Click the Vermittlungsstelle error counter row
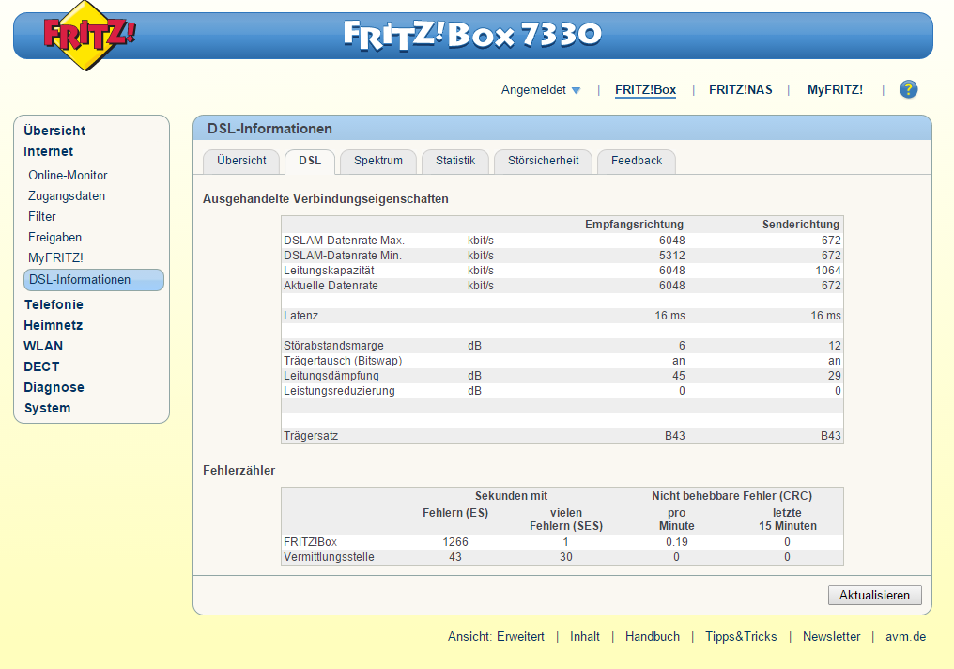This screenshot has height=669, width=954. coord(562,557)
